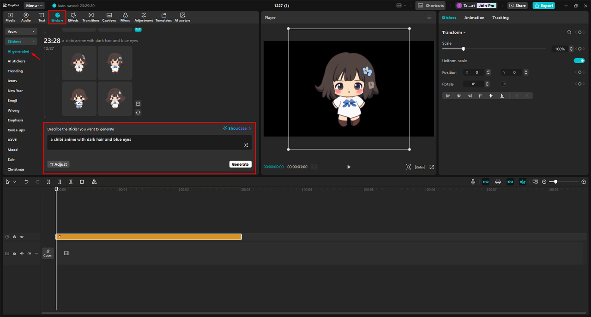Toggle preview axis in timeline toolbar

pyautogui.click(x=522, y=182)
